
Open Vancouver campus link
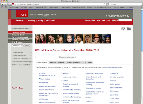pyautogui.click(x=50, y=20)
